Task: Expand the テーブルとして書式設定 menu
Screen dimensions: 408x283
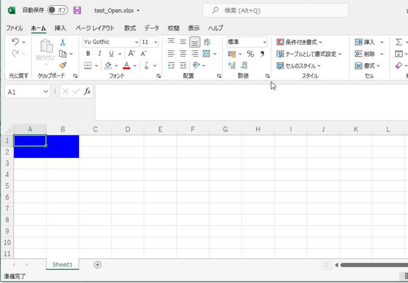Action: point(309,54)
